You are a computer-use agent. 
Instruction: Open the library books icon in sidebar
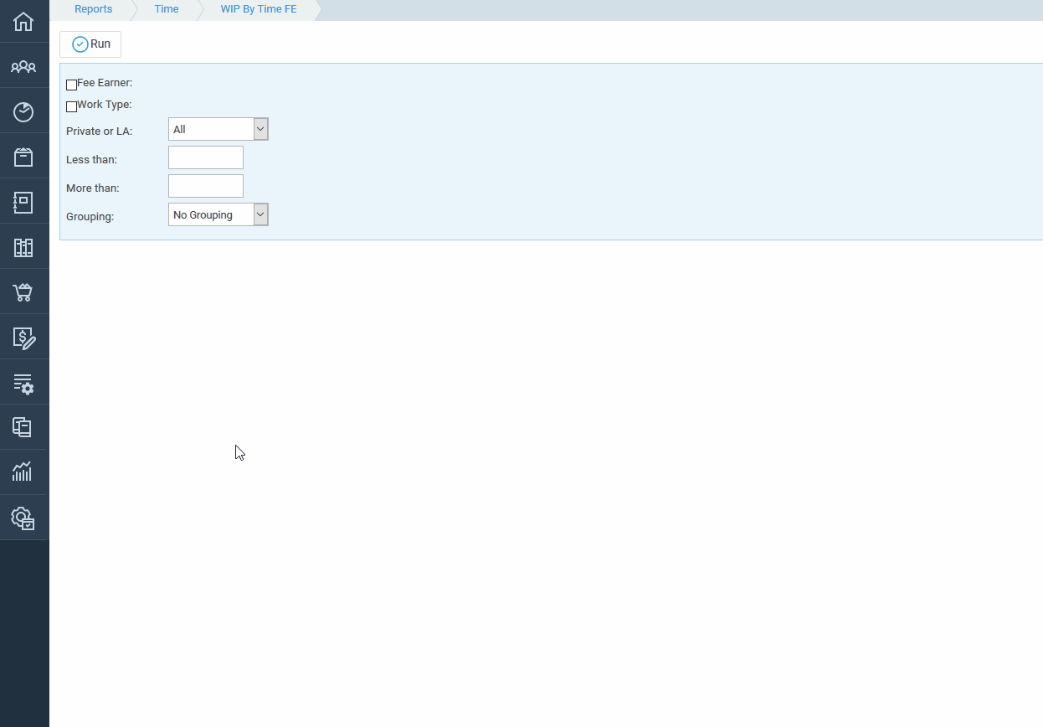point(23,247)
